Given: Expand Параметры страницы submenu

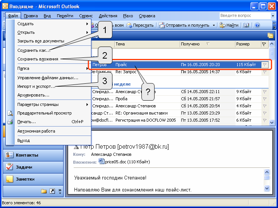Looking at the screenshot, I should (53, 105).
